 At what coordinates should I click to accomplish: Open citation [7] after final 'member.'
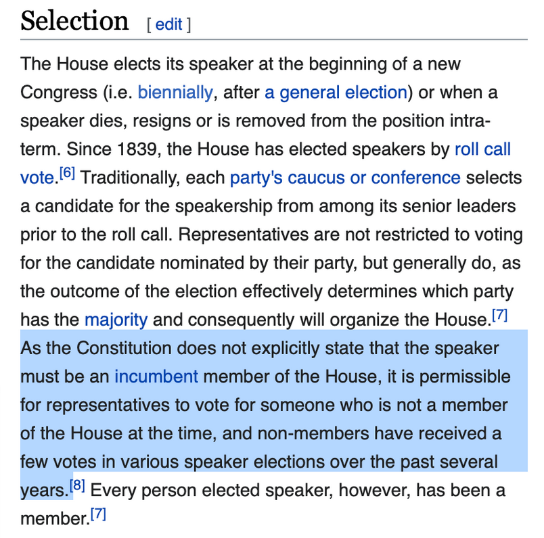(x=98, y=514)
